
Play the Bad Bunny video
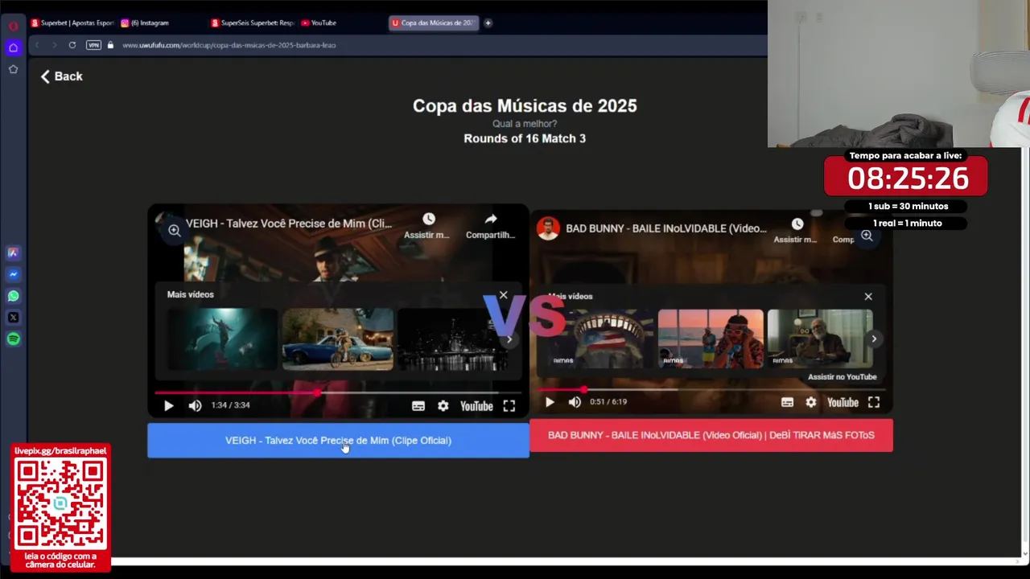click(x=550, y=402)
